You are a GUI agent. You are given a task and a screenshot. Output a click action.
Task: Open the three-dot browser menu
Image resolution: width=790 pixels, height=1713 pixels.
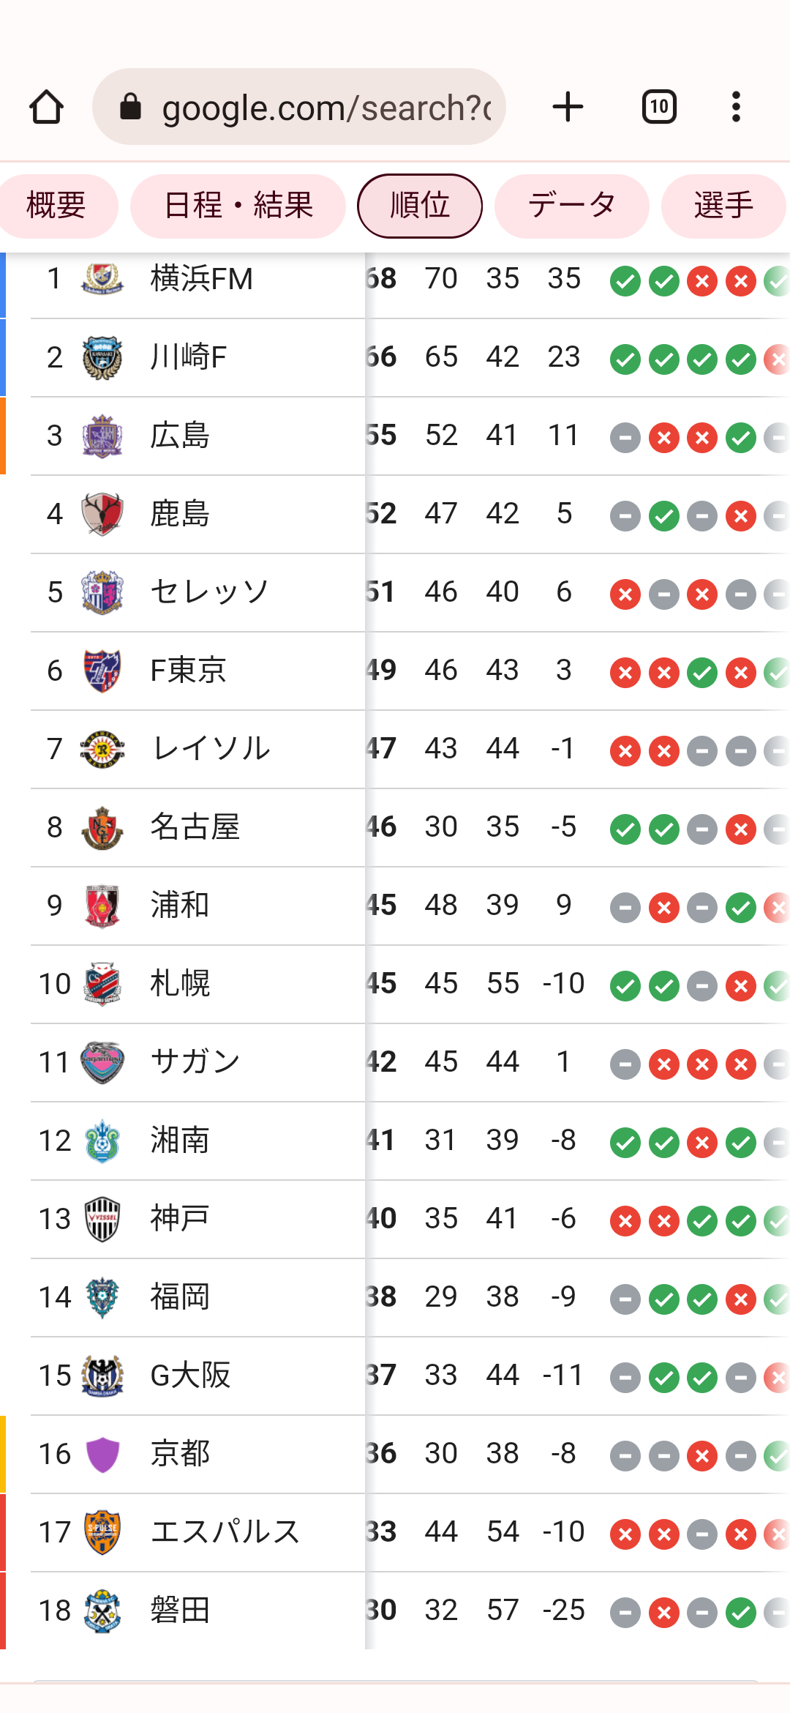(736, 107)
